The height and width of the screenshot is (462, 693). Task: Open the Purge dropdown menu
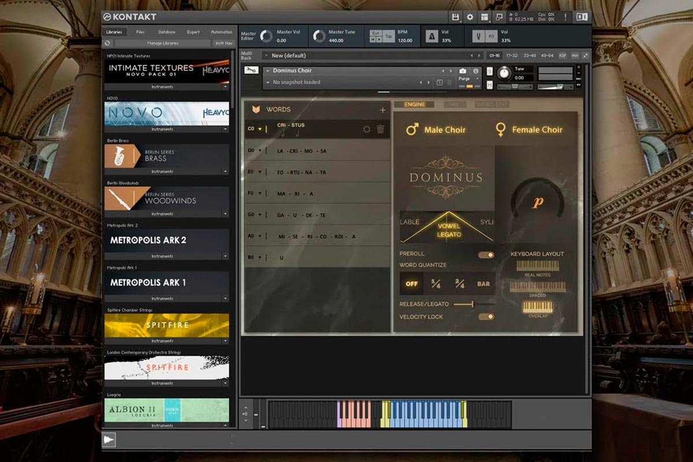click(x=477, y=79)
